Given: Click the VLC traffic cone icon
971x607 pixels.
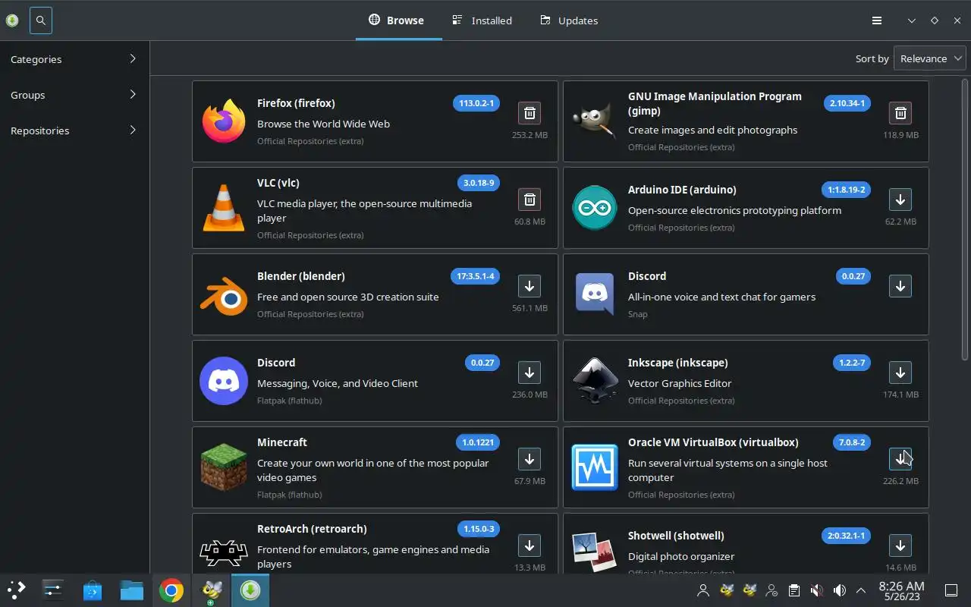Looking at the screenshot, I should (224, 208).
